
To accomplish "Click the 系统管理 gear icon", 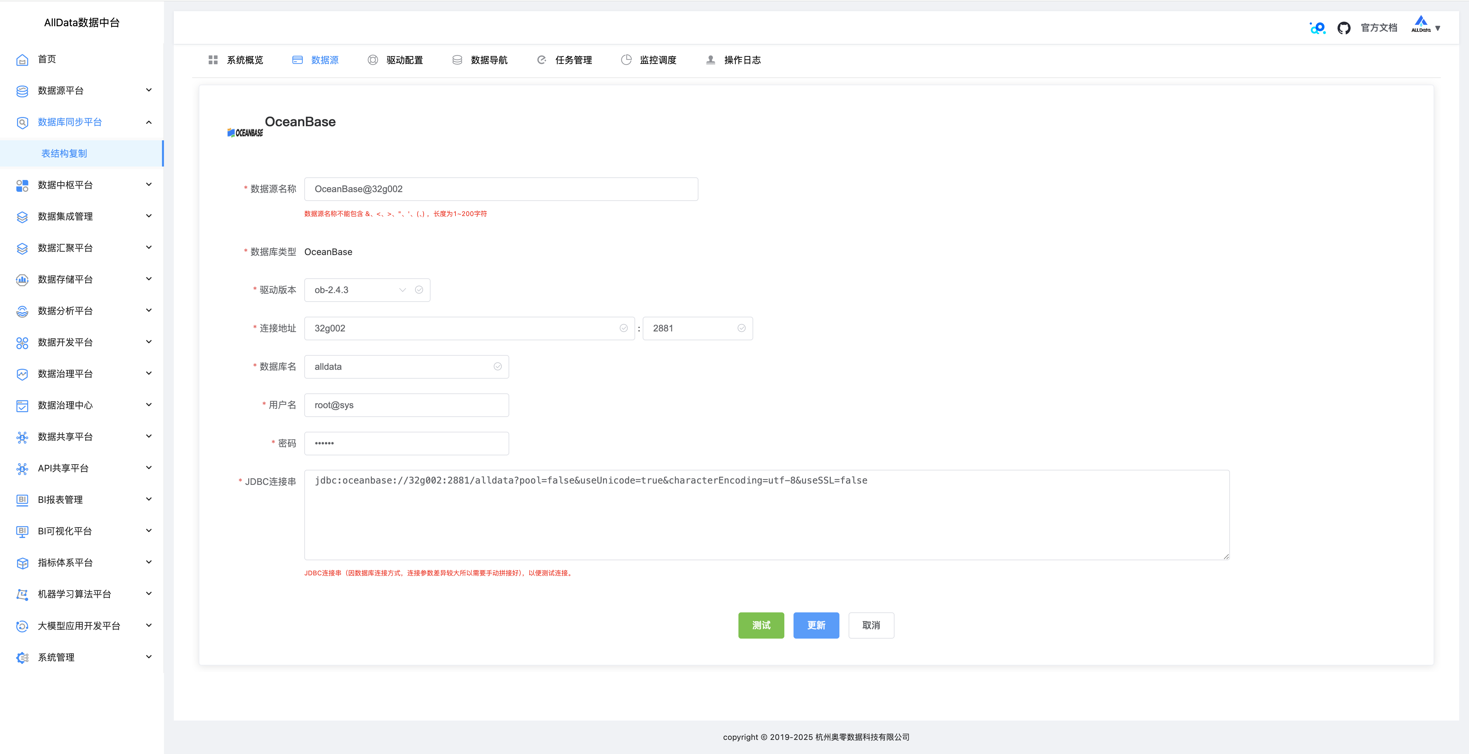I will (22, 658).
